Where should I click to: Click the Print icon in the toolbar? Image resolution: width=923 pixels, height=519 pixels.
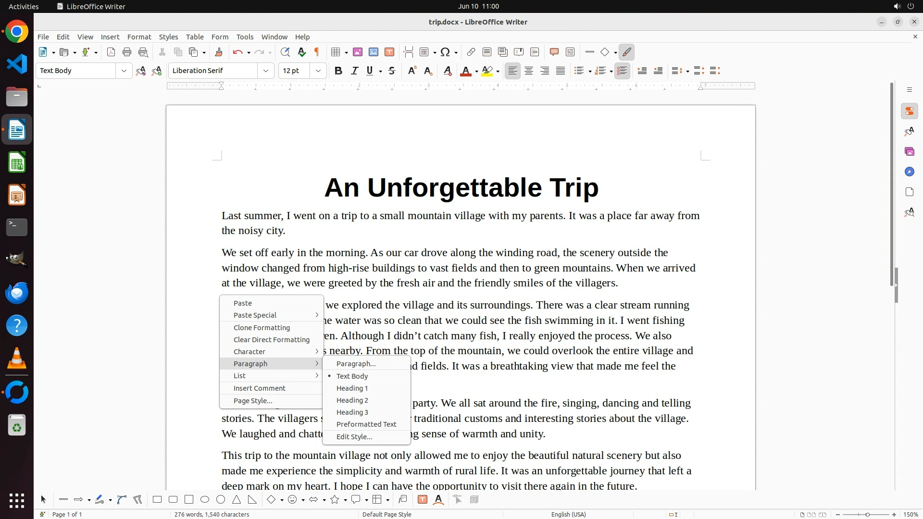pos(127,52)
